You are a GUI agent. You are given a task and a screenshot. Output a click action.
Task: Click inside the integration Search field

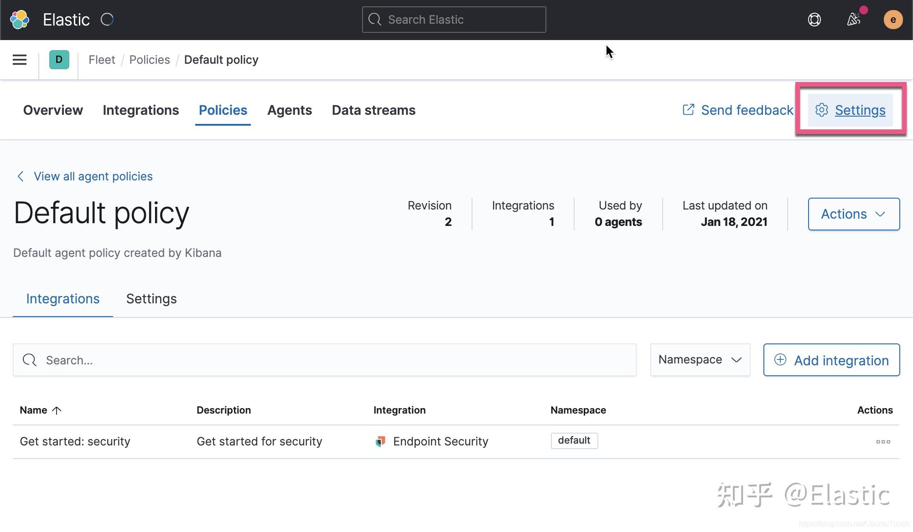[182, 360]
